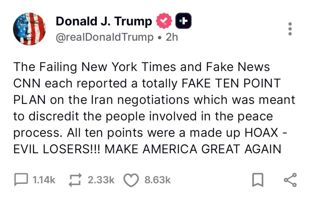View the 1.14k replies count

pos(44,180)
